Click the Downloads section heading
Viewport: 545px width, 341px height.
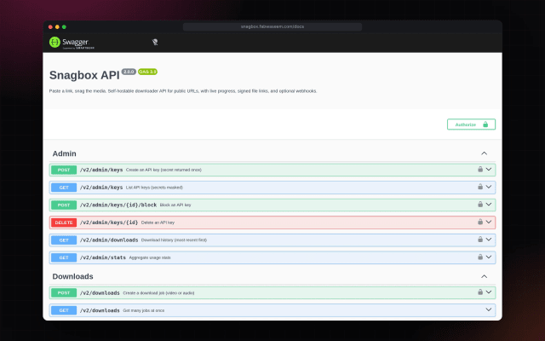[x=72, y=276]
